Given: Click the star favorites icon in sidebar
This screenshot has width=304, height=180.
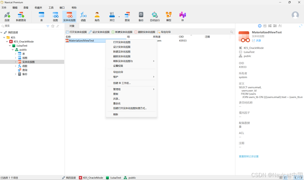Looking at the screenshot, I should [x=53, y=26].
